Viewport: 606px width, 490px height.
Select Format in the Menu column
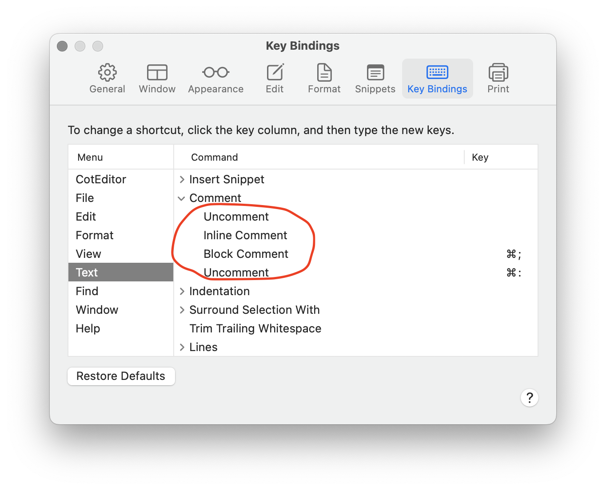coord(95,235)
